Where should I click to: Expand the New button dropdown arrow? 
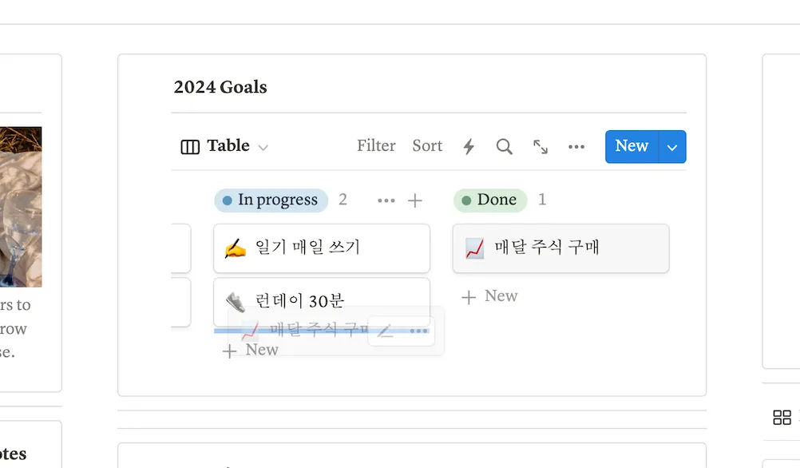[672, 147]
